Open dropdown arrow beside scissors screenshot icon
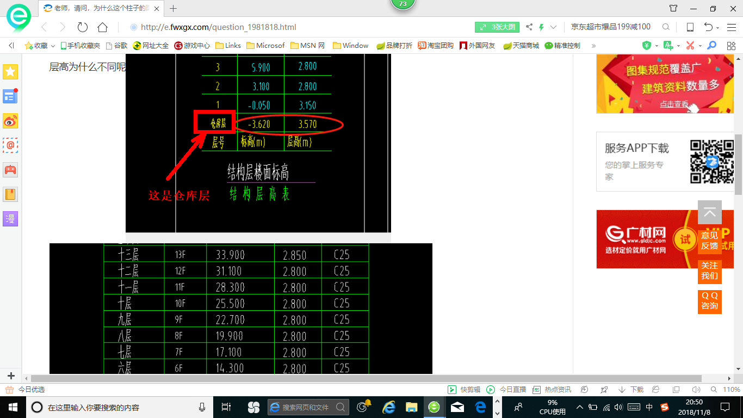743x418 pixels. [x=700, y=46]
